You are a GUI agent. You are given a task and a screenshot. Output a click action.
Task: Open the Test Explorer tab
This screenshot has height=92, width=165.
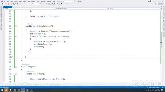5,85
